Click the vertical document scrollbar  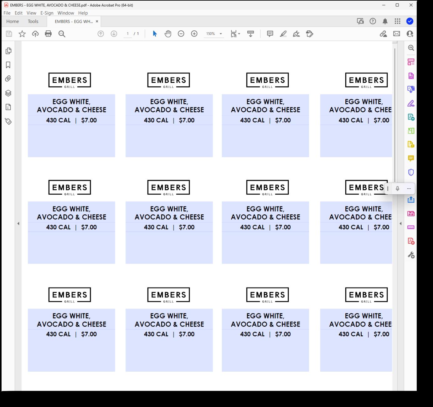click(395, 116)
